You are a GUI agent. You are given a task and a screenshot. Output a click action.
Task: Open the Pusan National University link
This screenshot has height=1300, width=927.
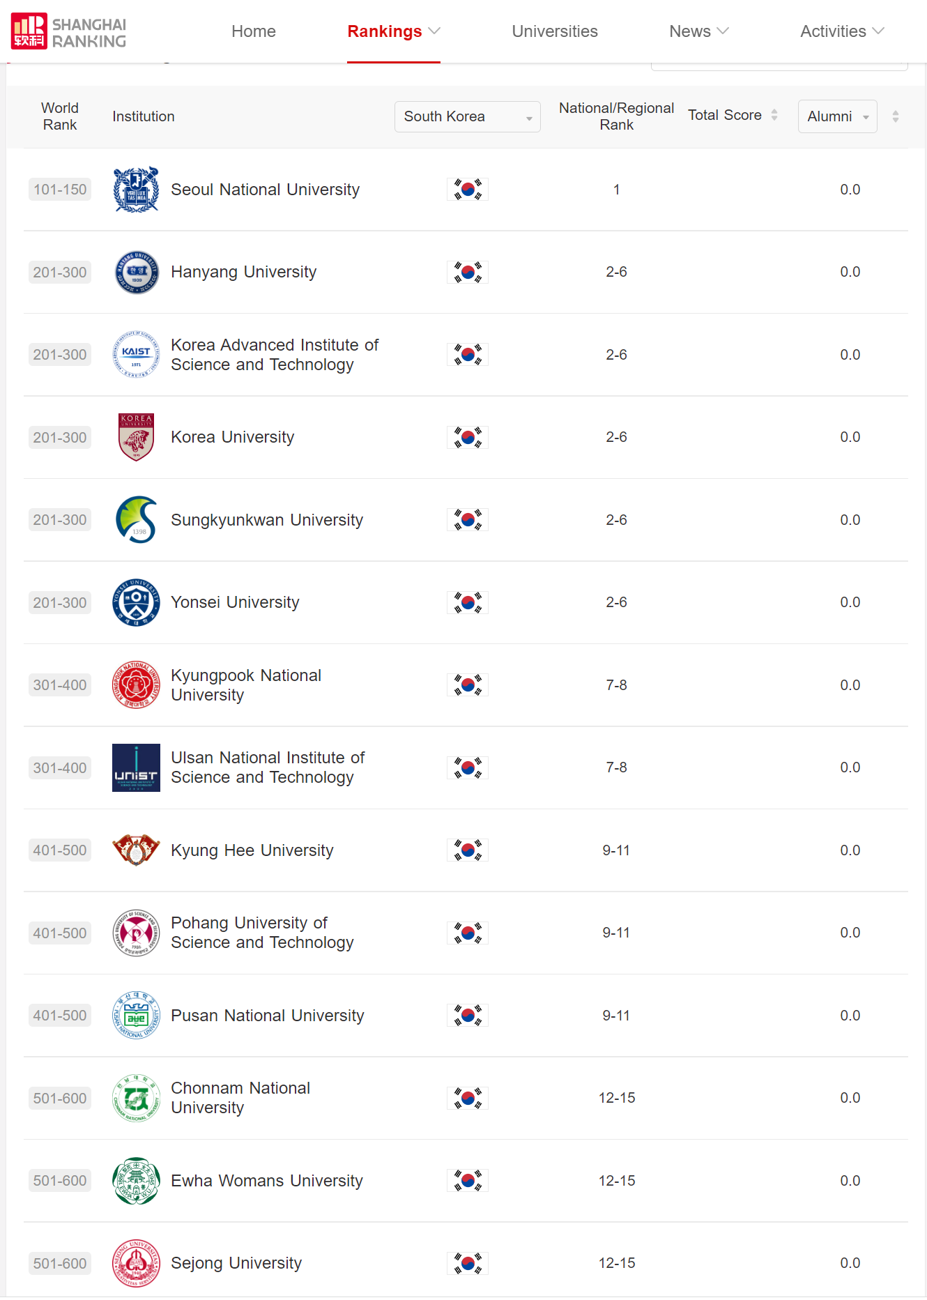(267, 1016)
